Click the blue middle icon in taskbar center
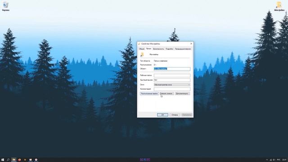The width and height of the screenshot is (288, 162). [145, 160]
